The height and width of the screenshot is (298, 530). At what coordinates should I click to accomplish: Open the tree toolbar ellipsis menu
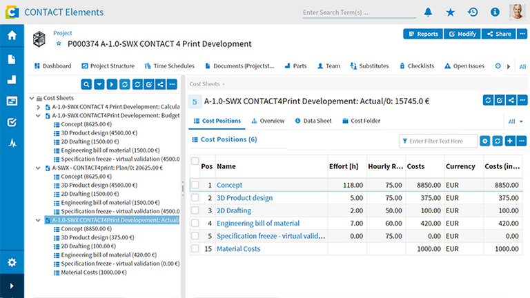(172, 84)
